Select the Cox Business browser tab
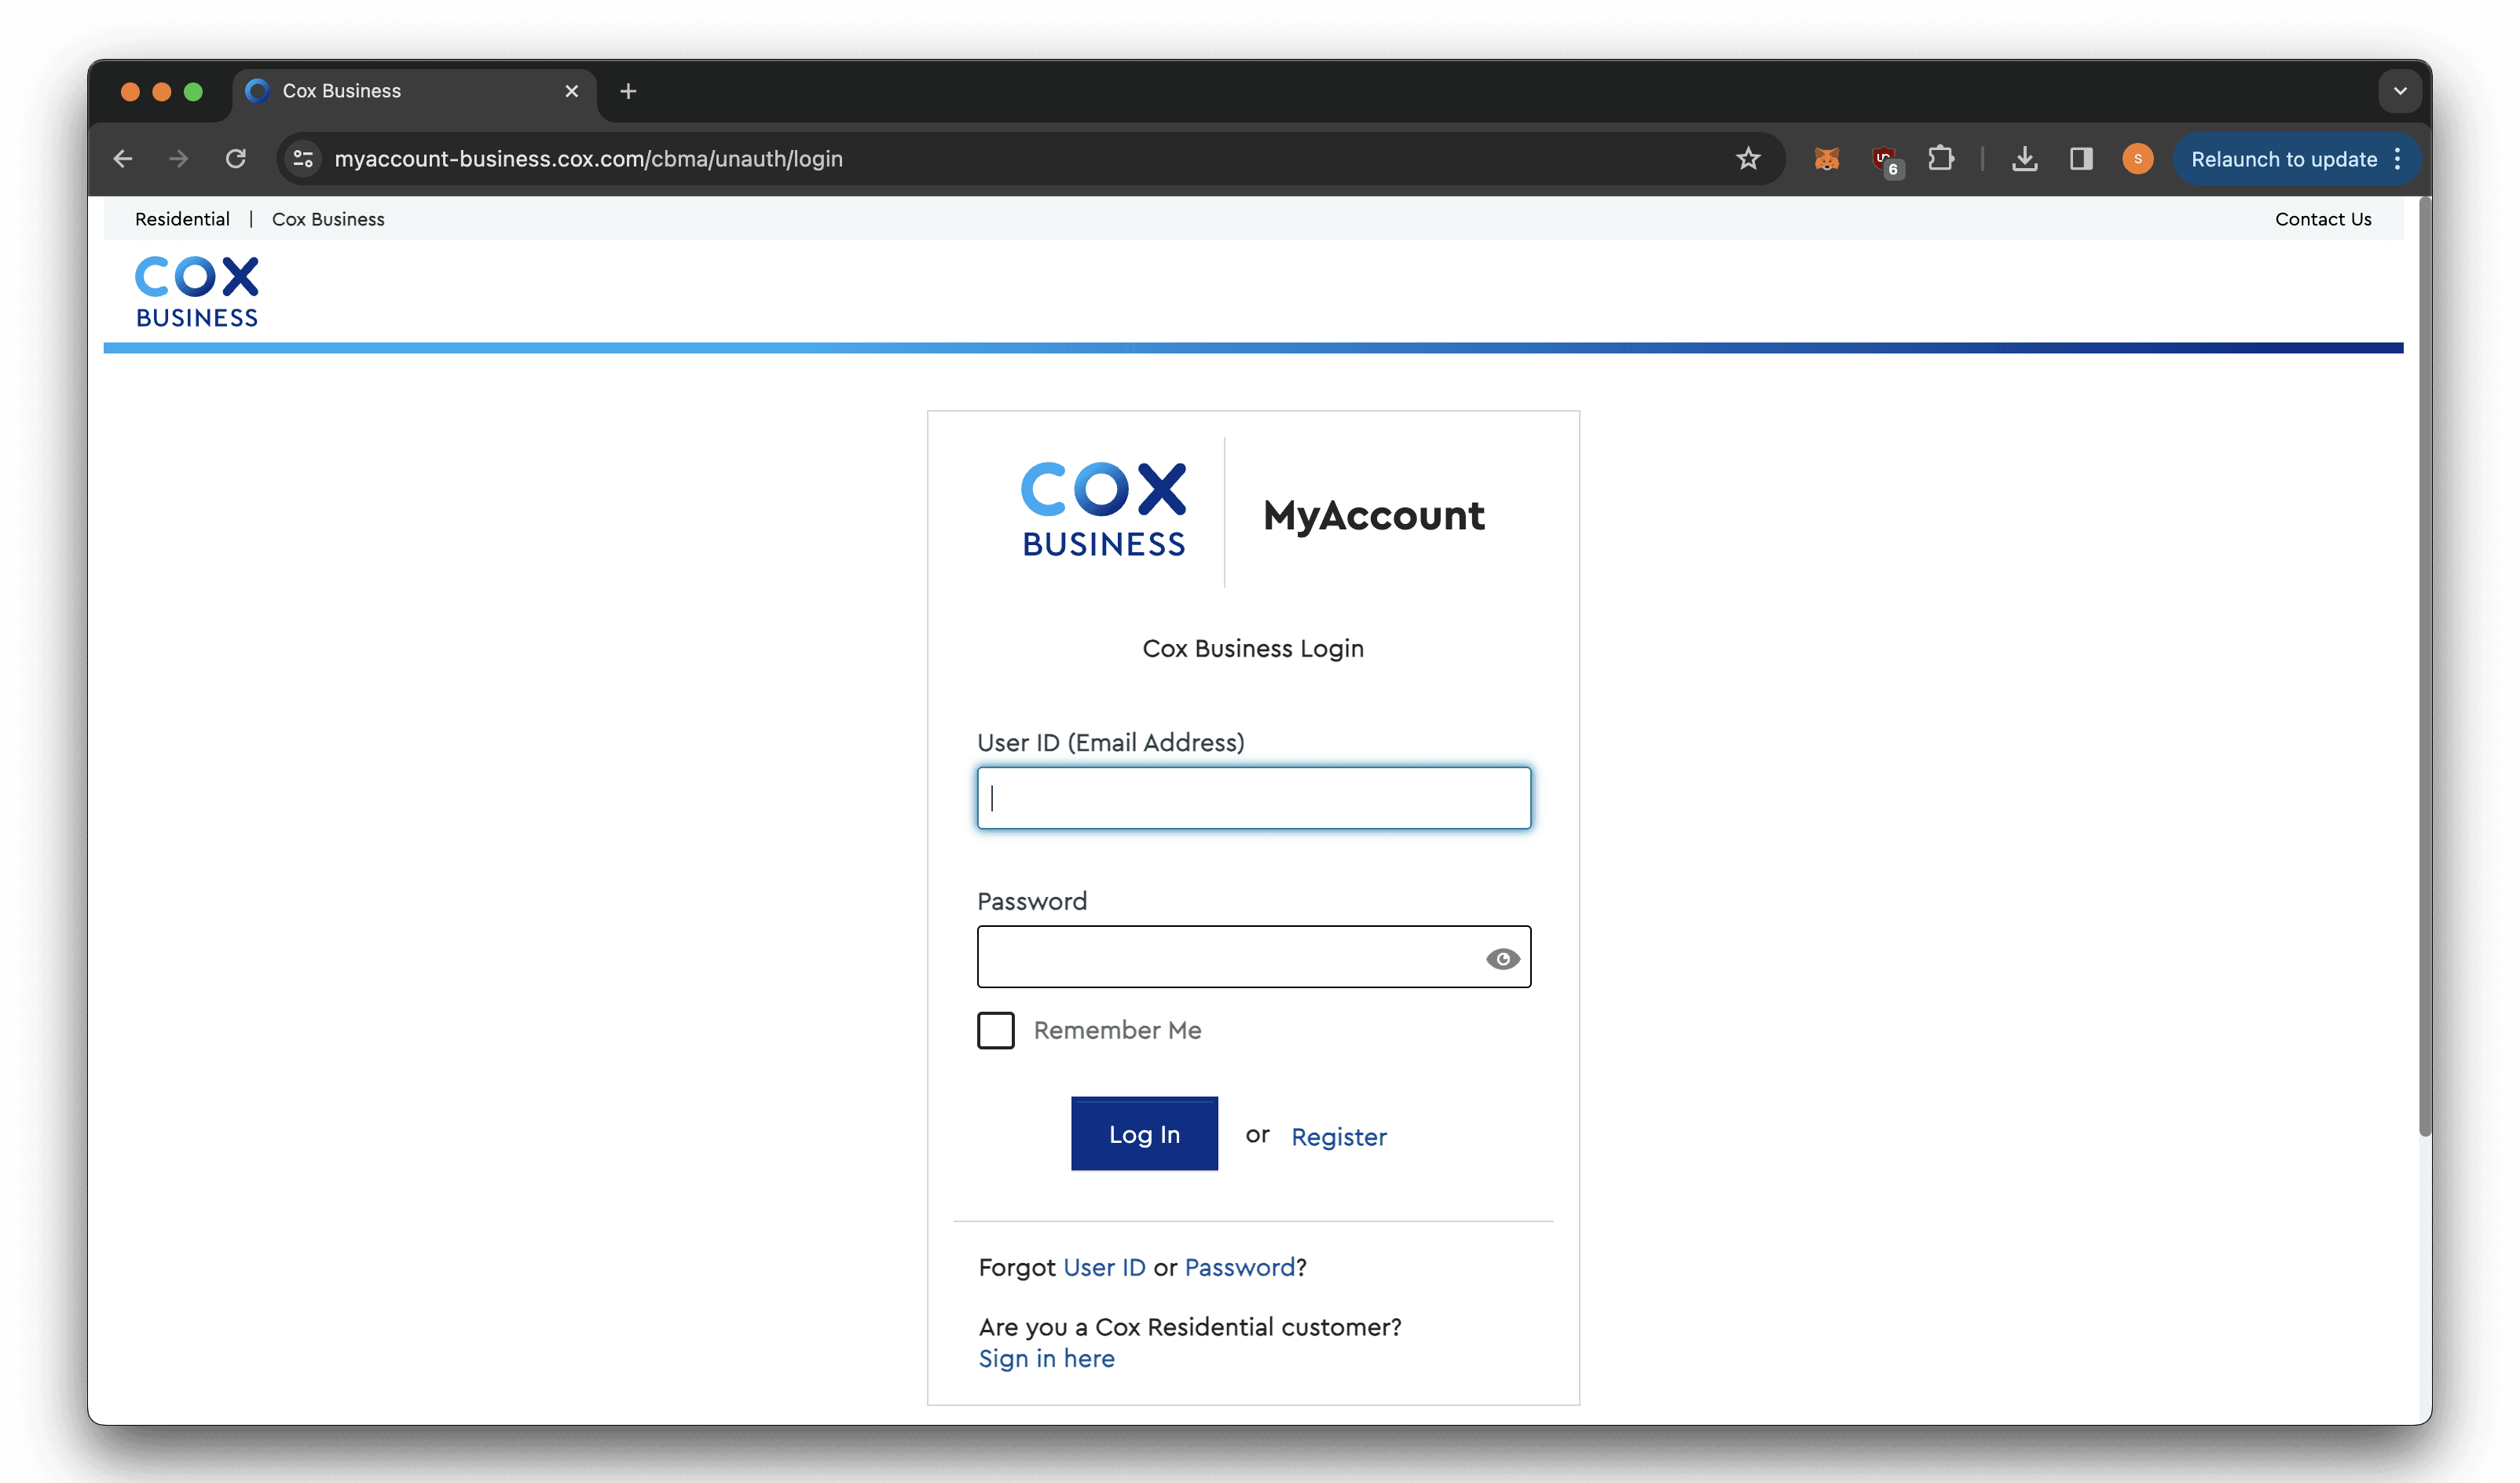This screenshot has width=2520, height=1483. coord(400,91)
